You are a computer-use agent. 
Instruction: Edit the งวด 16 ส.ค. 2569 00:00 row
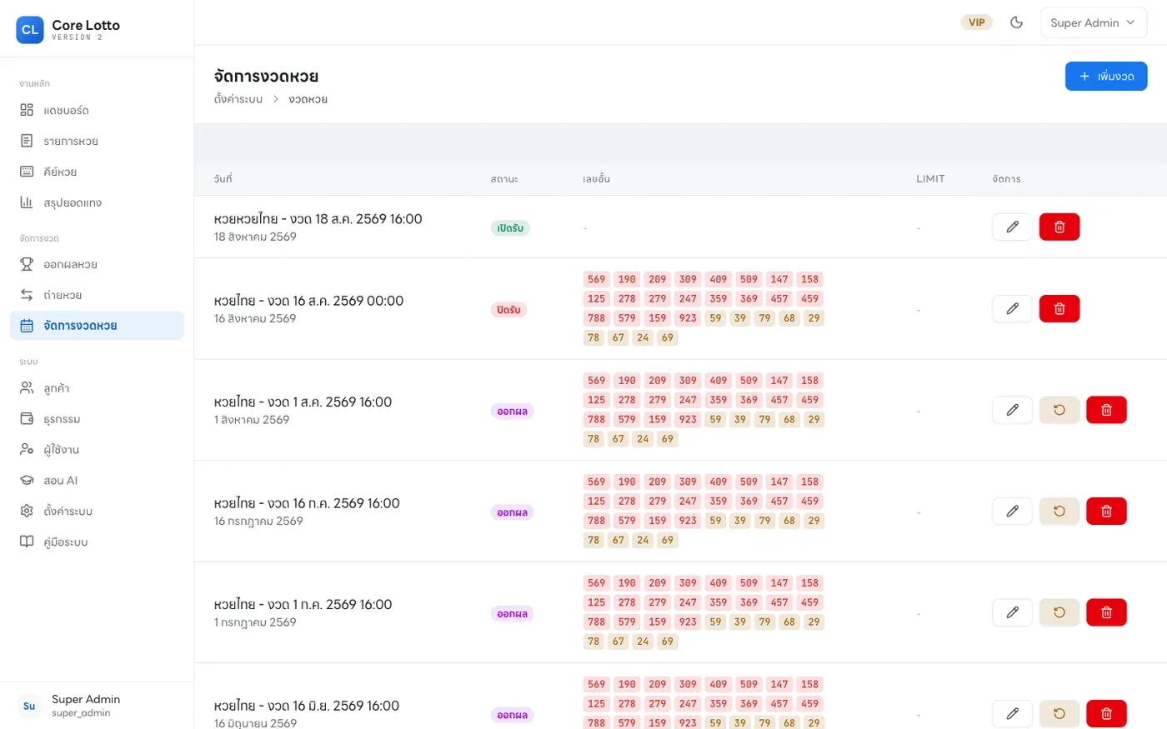tap(1013, 308)
